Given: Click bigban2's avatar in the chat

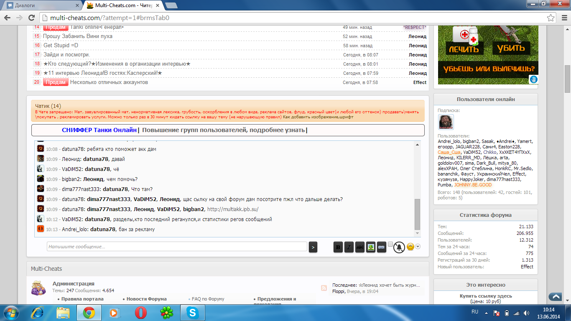Looking at the screenshot, I should tap(41, 179).
